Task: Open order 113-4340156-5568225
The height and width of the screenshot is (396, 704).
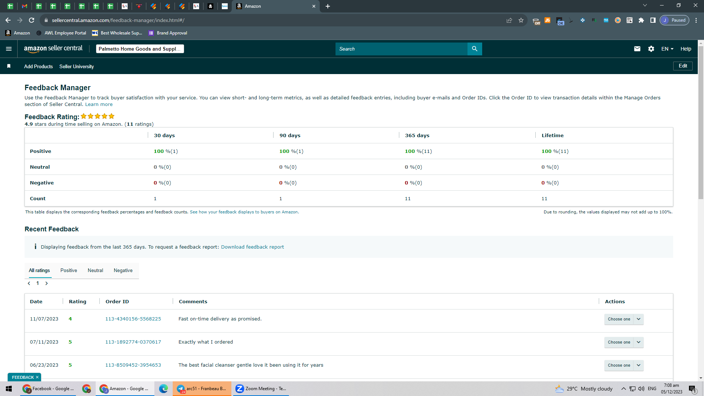Action: (133, 319)
